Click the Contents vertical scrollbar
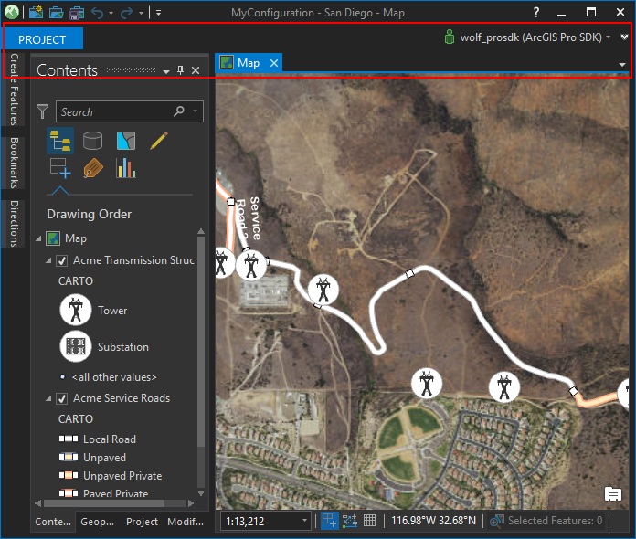Screen dimensions: 636x539 tap(201, 341)
